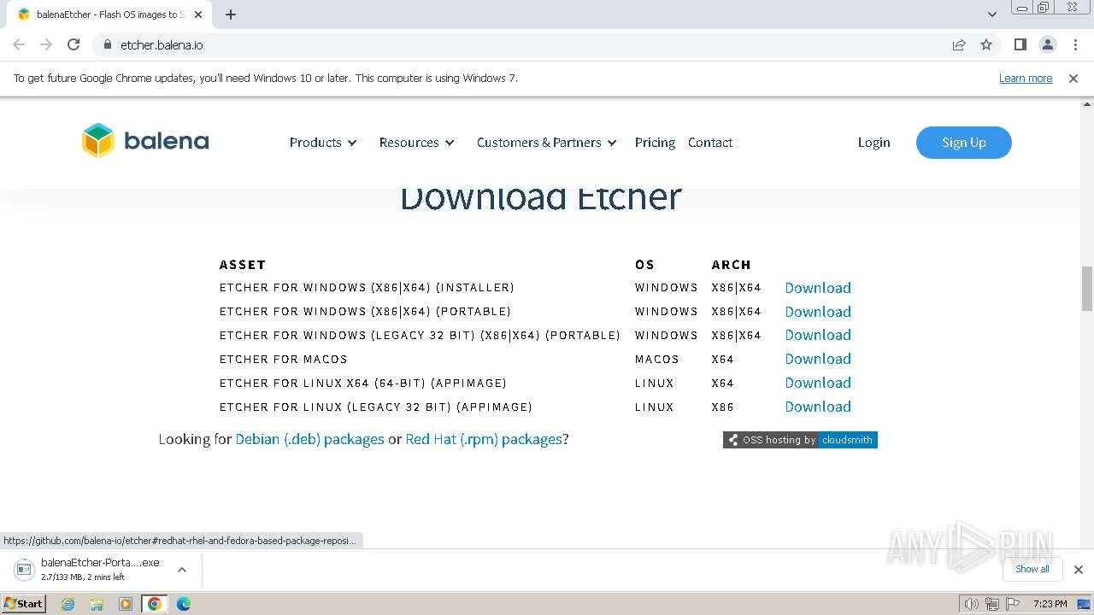Click the 'ETCHER FOR MACOS' row text
The height and width of the screenshot is (615, 1094).
click(x=284, y=360)
